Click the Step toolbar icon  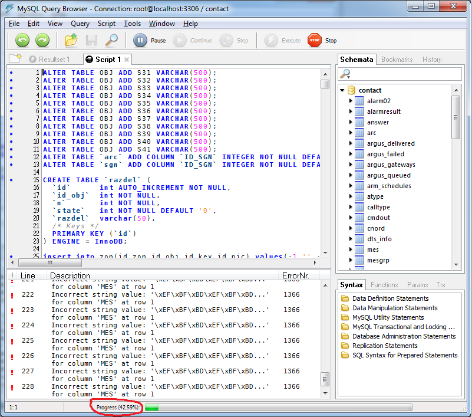click(x=226, y=40)
